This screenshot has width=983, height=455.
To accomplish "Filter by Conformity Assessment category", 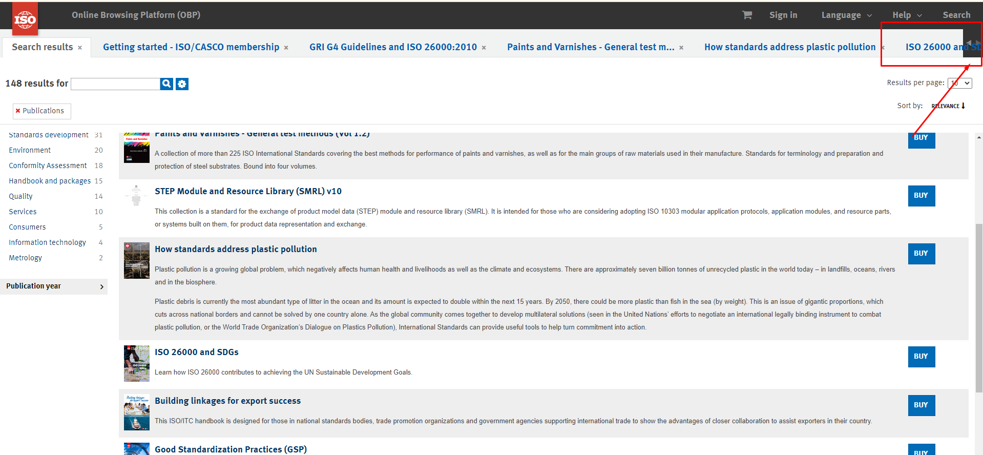I will pyautogui.click(x=48, y=166).
